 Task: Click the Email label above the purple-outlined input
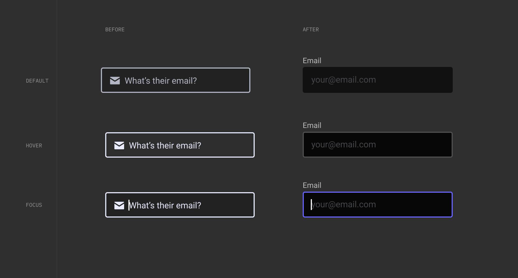pyautogui.click(x=312, y=185)
